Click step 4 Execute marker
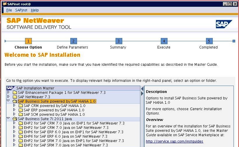The height and width of the screenshot is (147, 239). (x=164, y=41)
